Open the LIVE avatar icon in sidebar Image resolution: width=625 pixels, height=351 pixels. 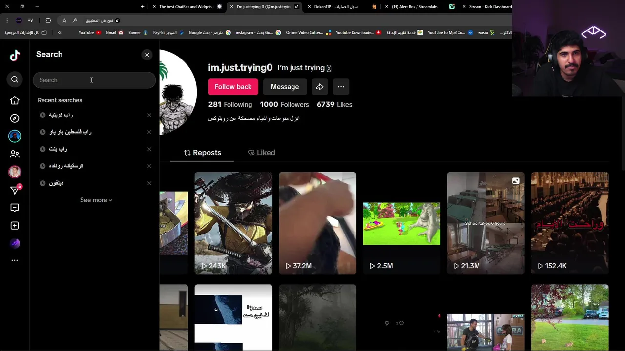click(x=15, y=172)
